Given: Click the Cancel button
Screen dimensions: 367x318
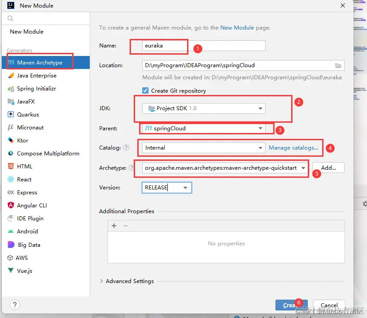Looking at the screenshot, I should tap(329, 305).
